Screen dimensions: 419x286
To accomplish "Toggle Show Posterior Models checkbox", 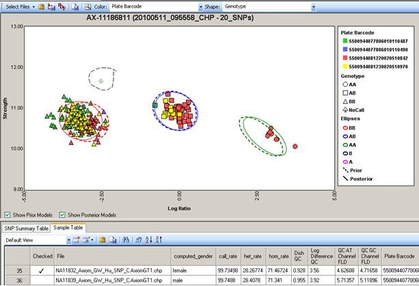I will (x=62, y=215).
